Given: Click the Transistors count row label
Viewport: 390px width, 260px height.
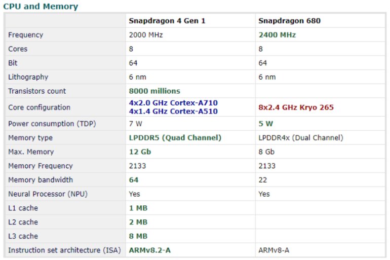Looking at the screenshot, I should (x=37, y=91).
